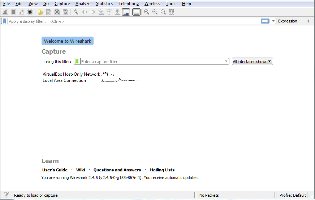The width and height of the screenshot is (315, 200).
Task: Find a packet using the magnifier icon
Action: click(76, 12)
